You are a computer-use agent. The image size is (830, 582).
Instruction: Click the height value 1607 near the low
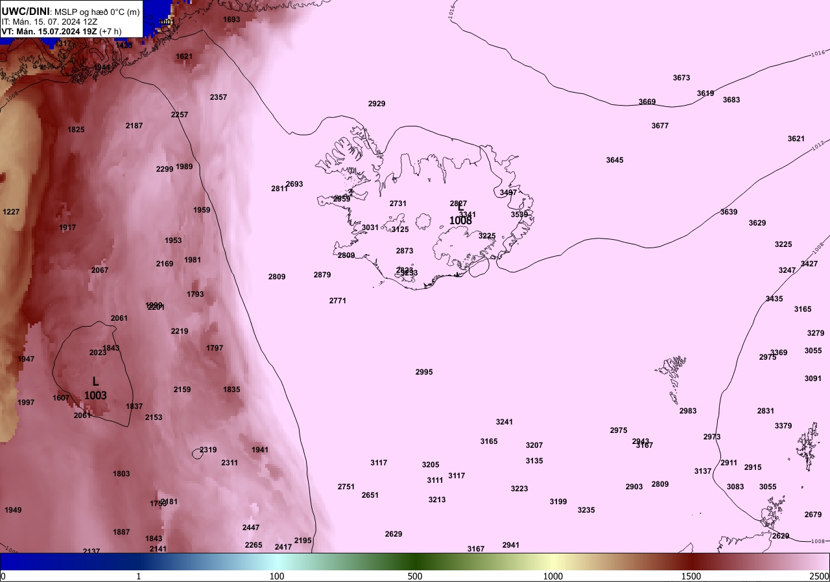pos(61,398)
